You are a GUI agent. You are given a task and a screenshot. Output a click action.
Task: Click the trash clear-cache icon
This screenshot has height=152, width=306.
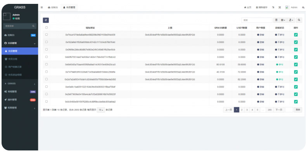tap(257, 7)
